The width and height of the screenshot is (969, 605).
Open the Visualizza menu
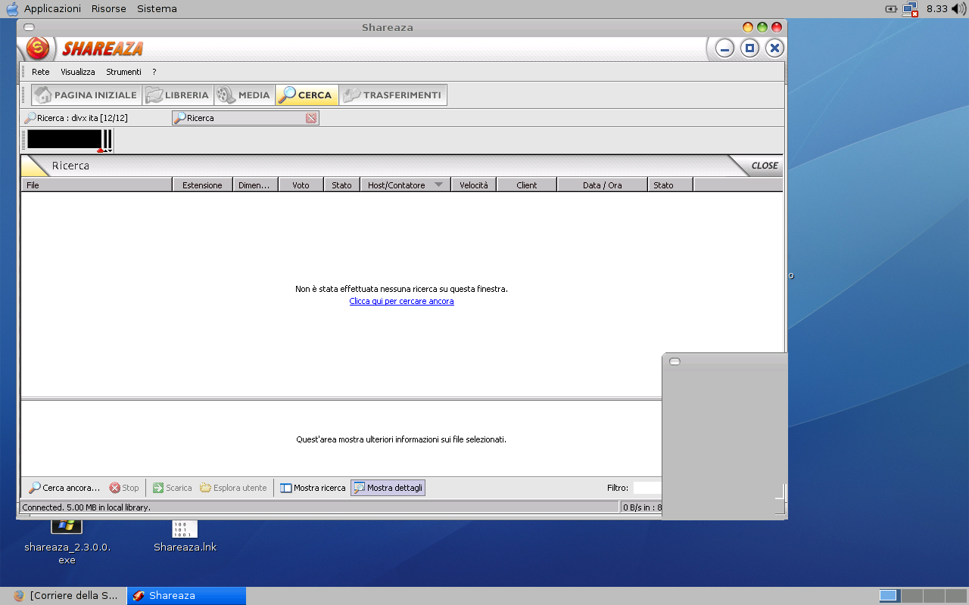(x=78, y=72)
